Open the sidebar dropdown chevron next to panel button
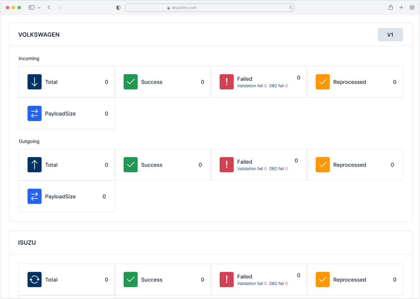 pos(39,7)
